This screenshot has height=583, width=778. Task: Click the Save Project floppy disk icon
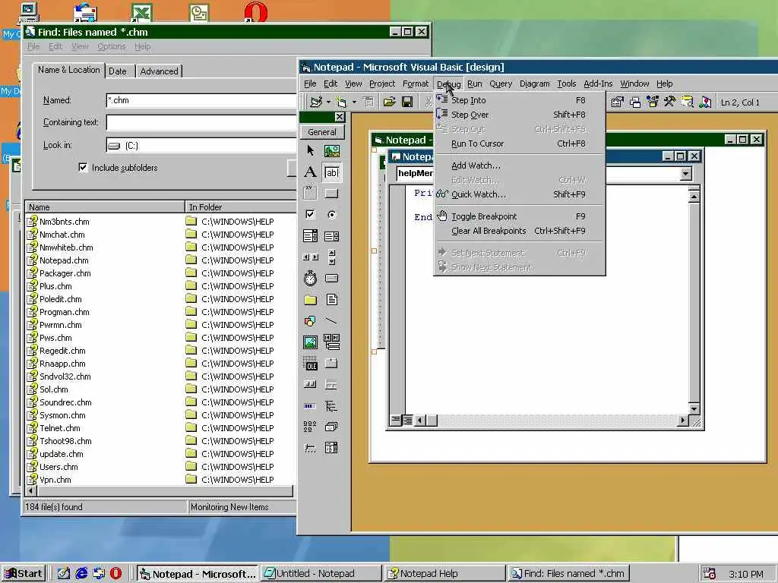click(x=407, y=102)
